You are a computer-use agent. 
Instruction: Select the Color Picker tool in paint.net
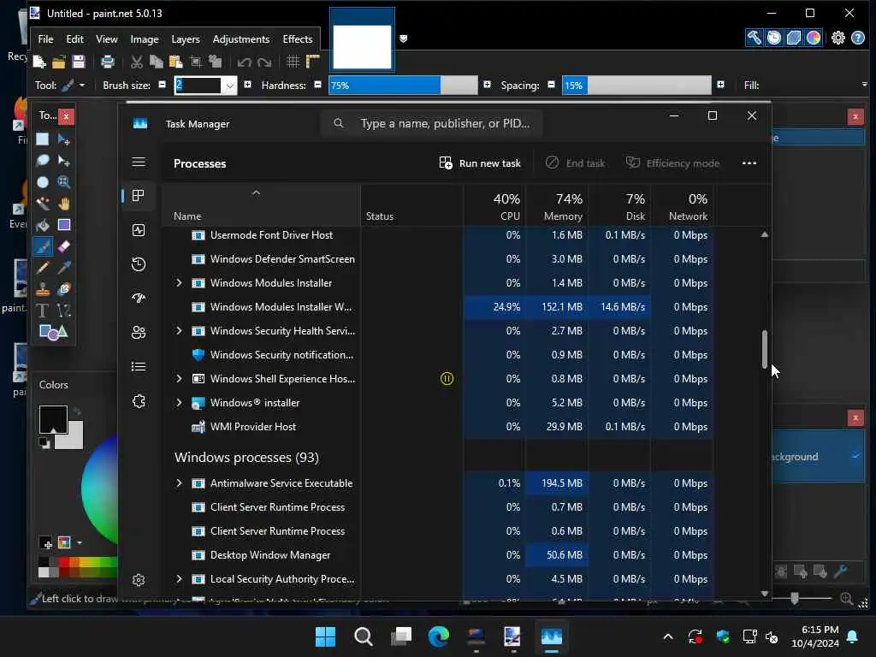click(63, 268)
